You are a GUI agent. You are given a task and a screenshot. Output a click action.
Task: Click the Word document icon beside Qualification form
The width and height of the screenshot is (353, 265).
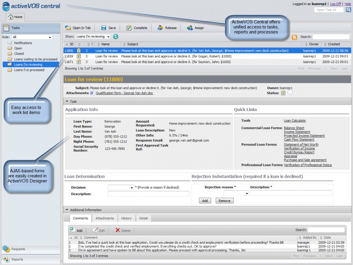pyautogui.click(x=92, y=93)
